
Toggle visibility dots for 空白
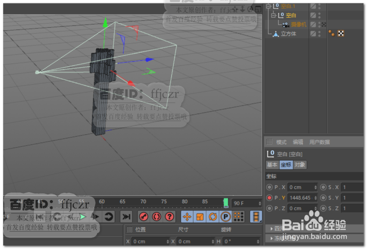click(320, 15)
